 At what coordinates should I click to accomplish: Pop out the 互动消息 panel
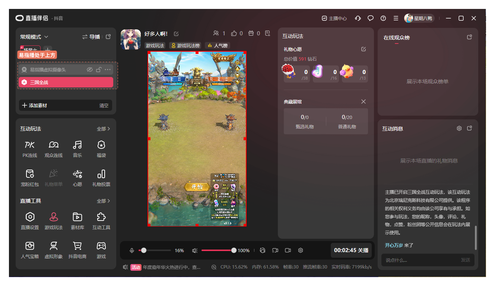click(470, 128)
